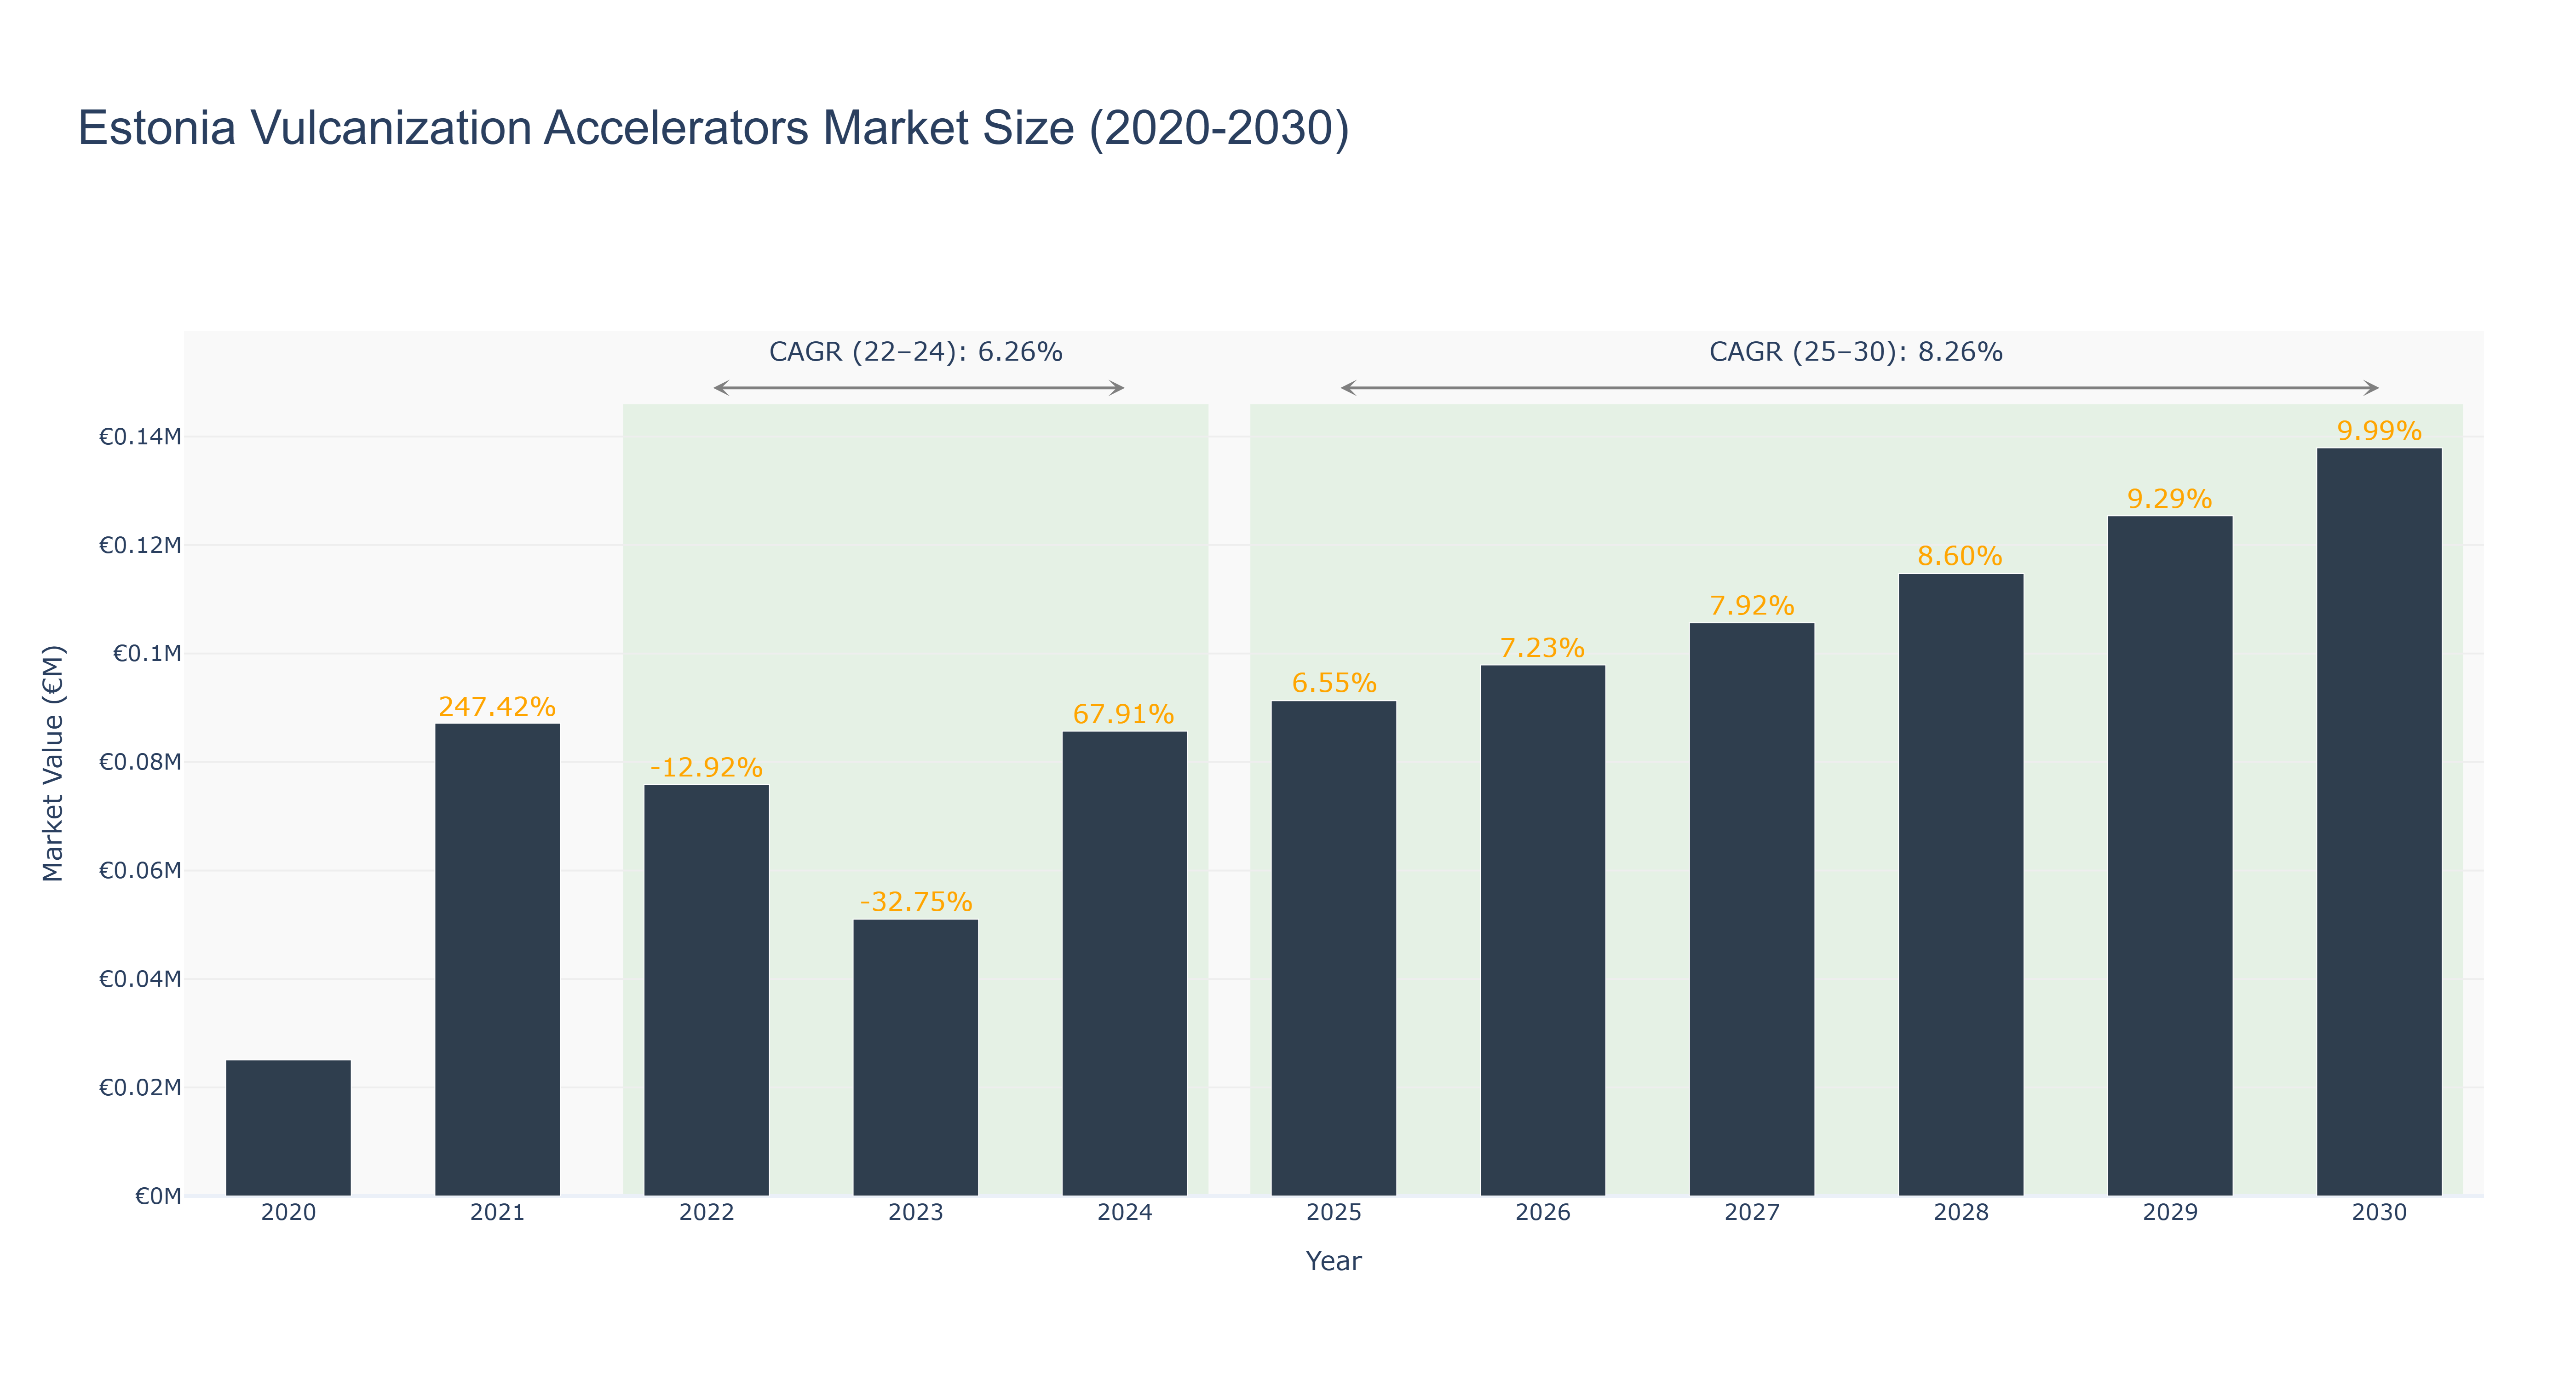Click the 2023 bar in the chart

pos(915,1057)
